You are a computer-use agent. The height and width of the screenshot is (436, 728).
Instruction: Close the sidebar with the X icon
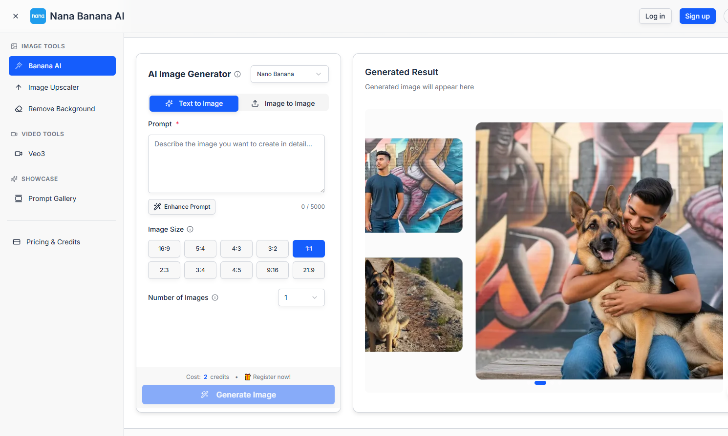coord(16,16)
